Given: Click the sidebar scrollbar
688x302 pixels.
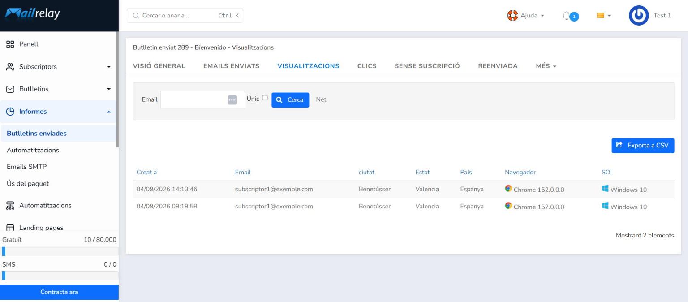Looking at the screenshot, I should pyautogui.click(x=117, y=90).
